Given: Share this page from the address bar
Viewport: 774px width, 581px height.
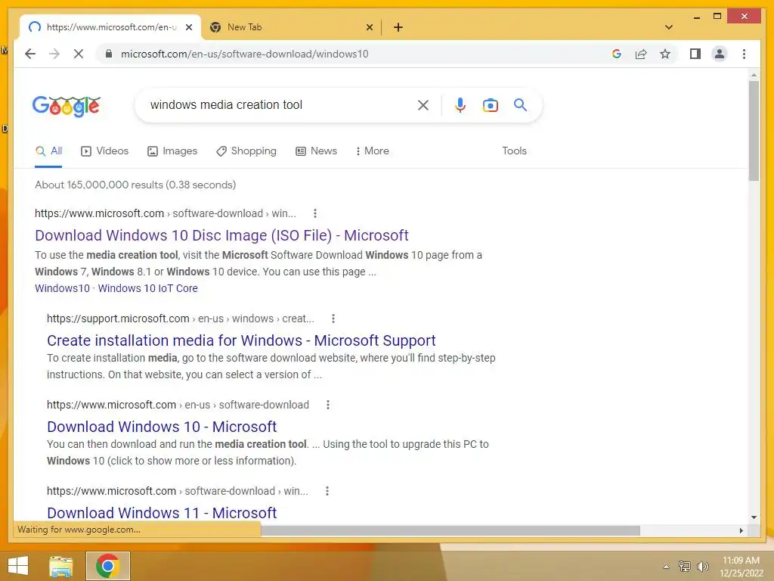Looking at the screenshot, I should coord(641,54).
